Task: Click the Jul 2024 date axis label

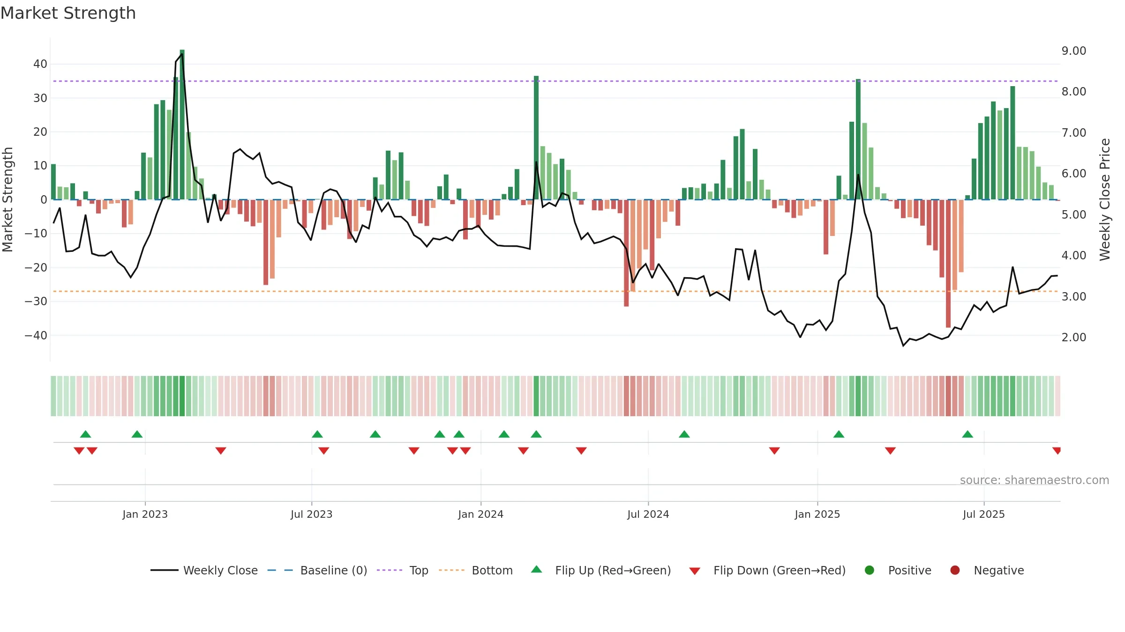Action: (648, 514)
